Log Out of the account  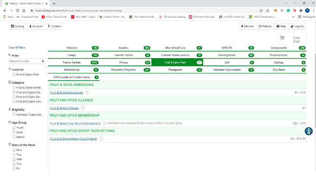pos(297,26)
